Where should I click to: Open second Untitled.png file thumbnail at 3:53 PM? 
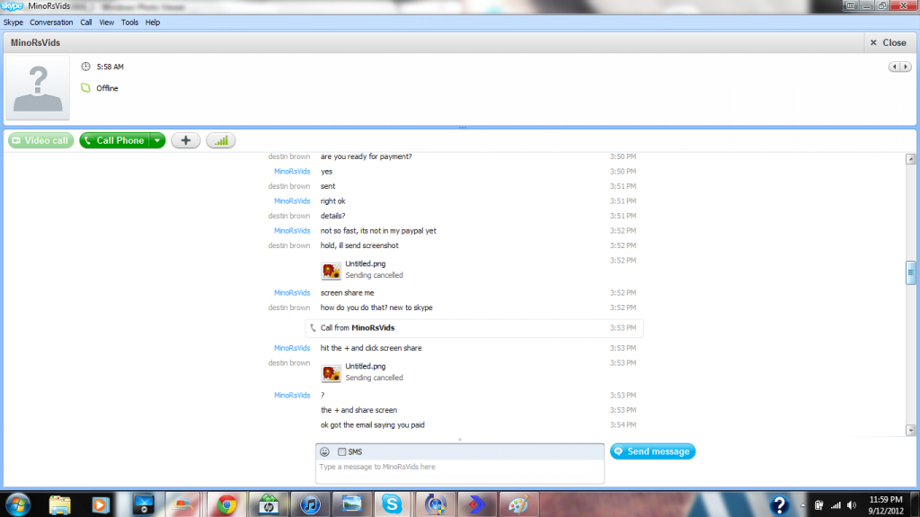click(331, 372)
